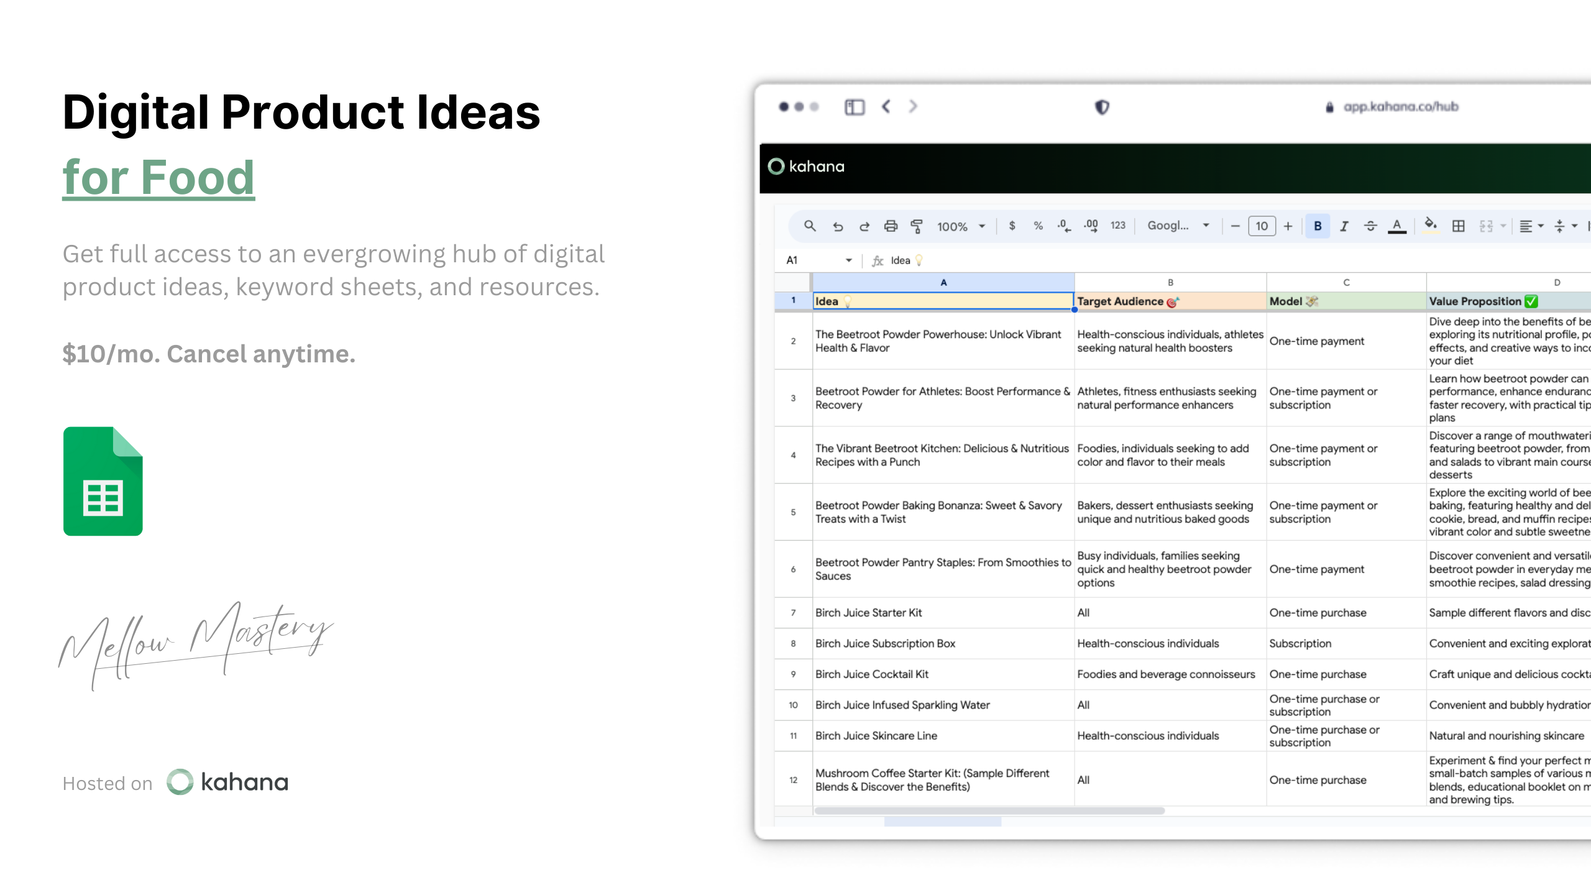Click the for Food link heading
Screen dimensions: 1591x895
[158, 178]
